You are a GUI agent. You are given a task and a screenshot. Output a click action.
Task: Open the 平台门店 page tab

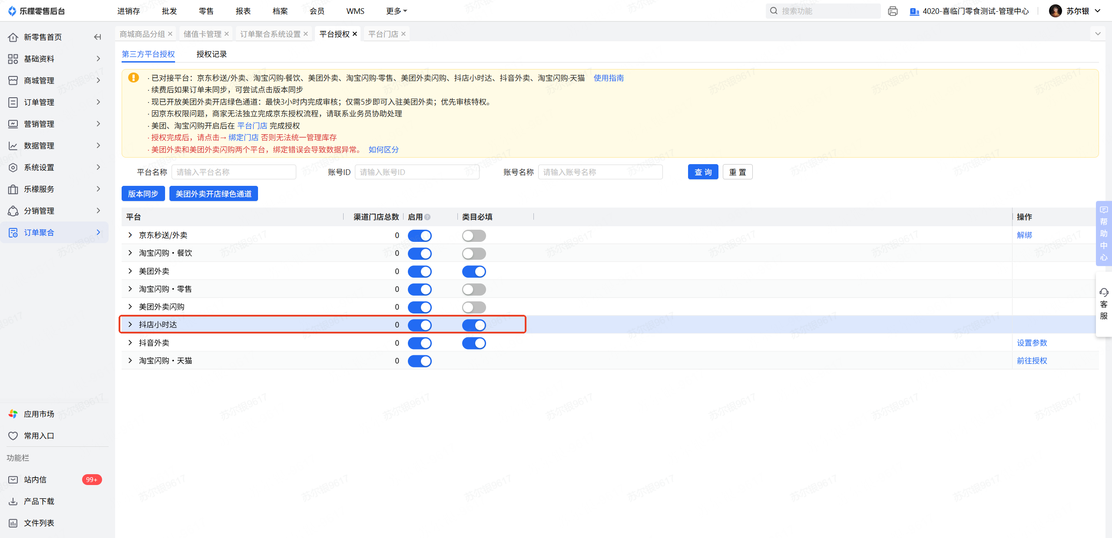click(x=383, y=34)
